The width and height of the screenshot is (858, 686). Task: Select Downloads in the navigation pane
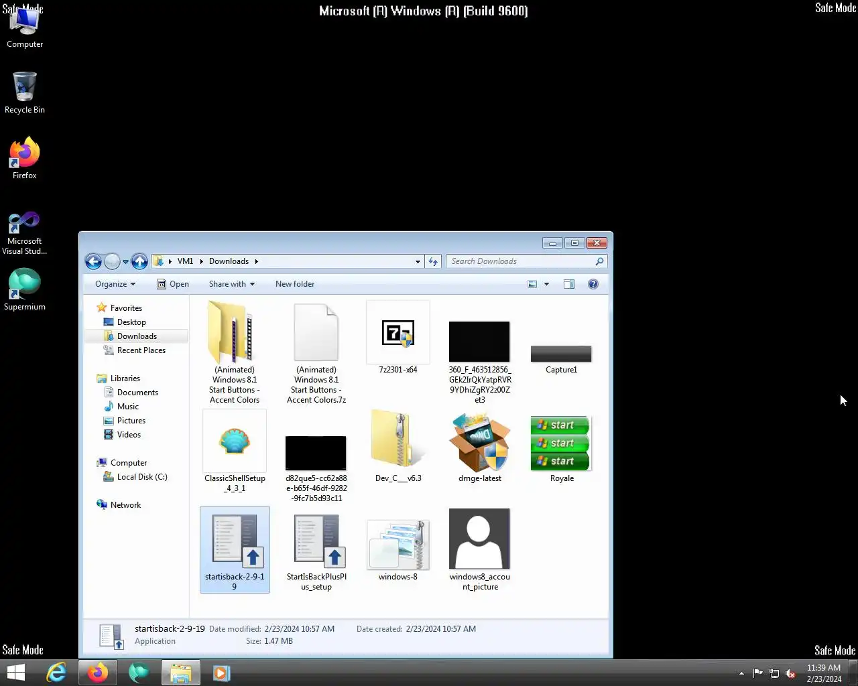tap(136, 336)
